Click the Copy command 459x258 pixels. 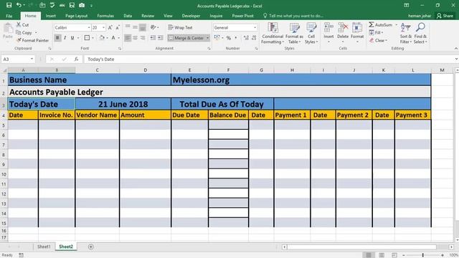point(24,32)
